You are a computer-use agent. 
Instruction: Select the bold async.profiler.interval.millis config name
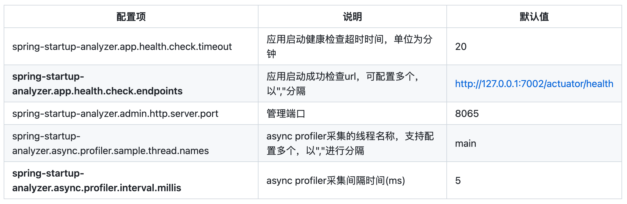(x=97, y=181)
